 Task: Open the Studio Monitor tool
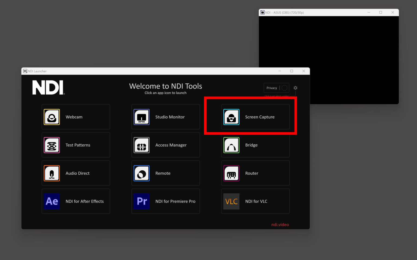(x=165, y=117)
